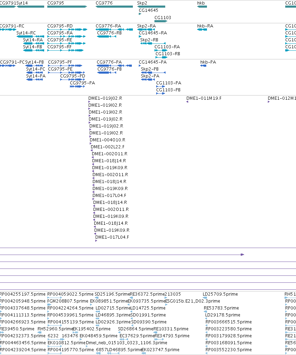Click the Skp2-RB transcript label
Viewport: 296px width, 355px height.
pos(149,40)
